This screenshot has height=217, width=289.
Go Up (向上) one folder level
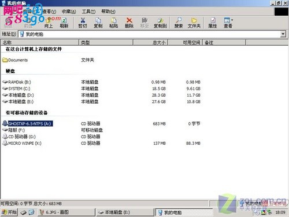coord(49,23)
